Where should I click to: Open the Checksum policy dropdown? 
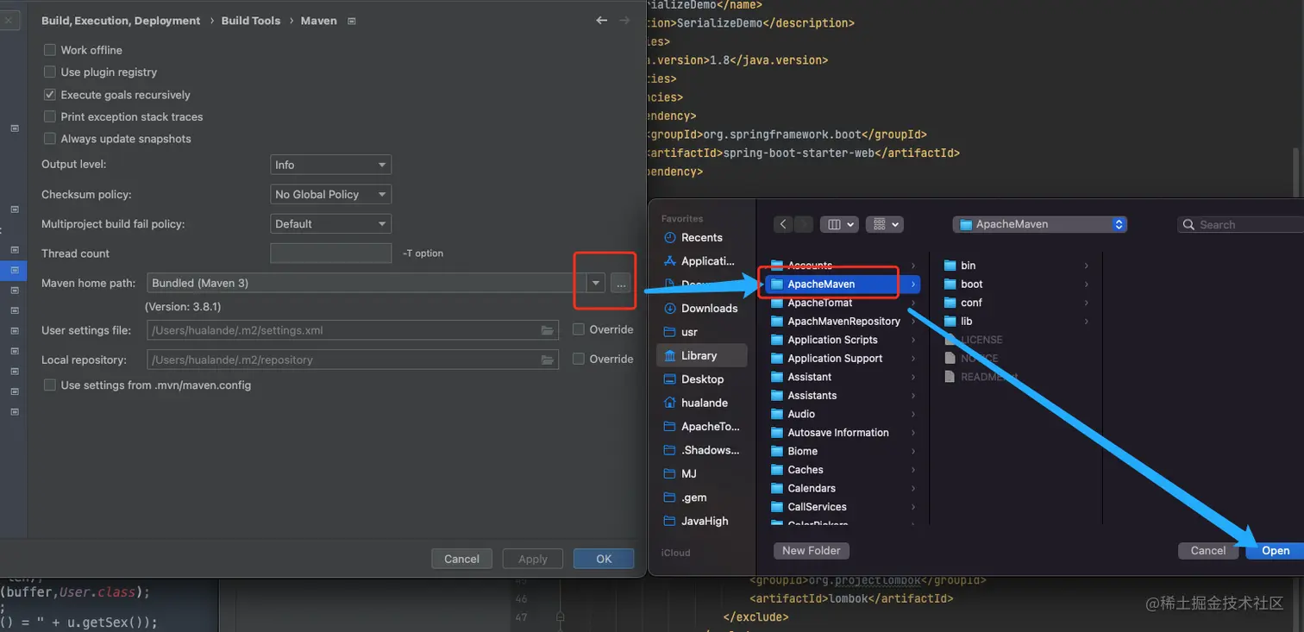pos(330,195)
